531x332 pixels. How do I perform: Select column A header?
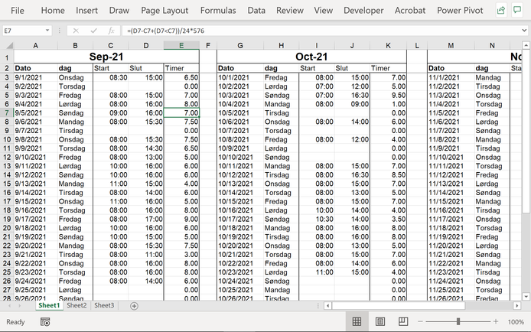35,45
